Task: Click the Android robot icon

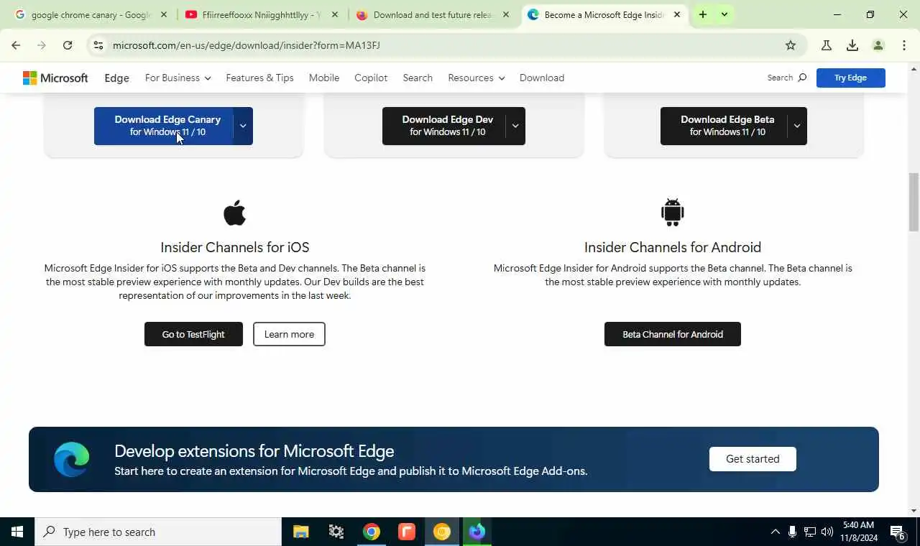Action: pyautogui.click(x=673, y=212)
